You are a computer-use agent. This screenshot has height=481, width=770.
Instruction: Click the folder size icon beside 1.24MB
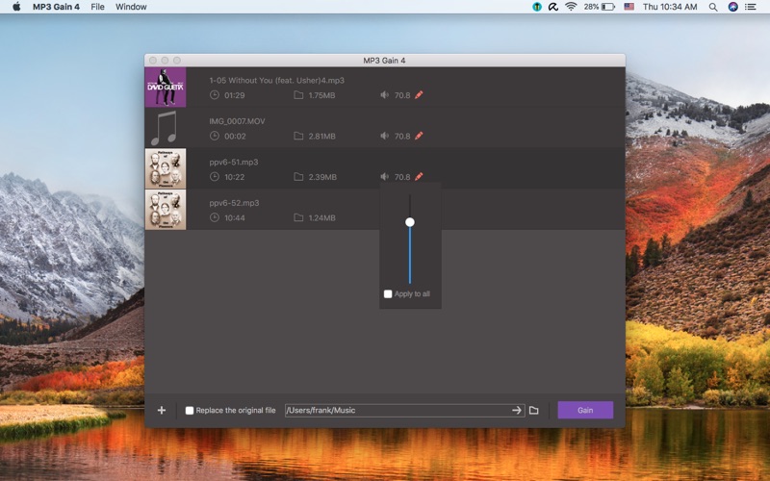click(298, 217)
